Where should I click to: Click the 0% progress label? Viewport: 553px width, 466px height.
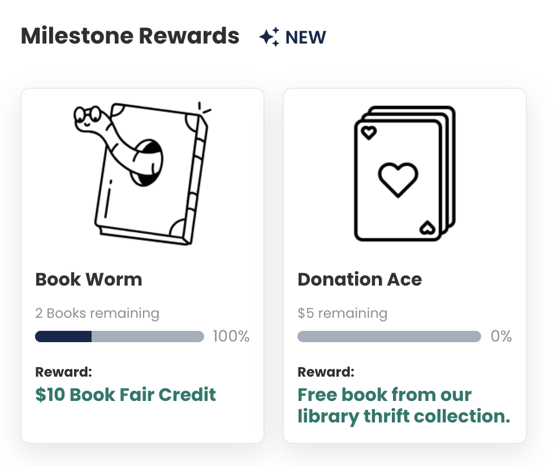click(x=501, y=336)
